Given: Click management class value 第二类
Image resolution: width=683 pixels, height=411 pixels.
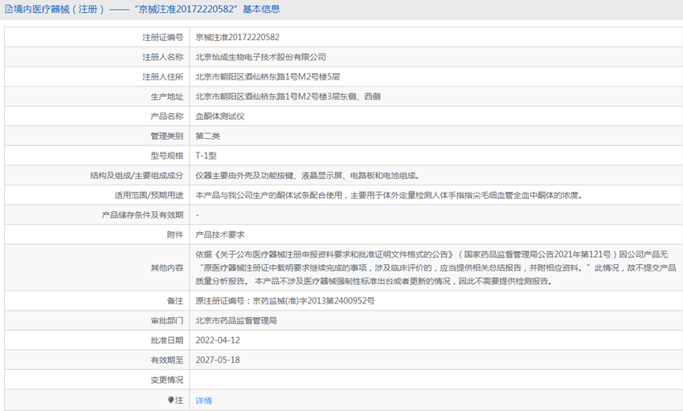Looking at the screenshot, I should coord(208,136).
